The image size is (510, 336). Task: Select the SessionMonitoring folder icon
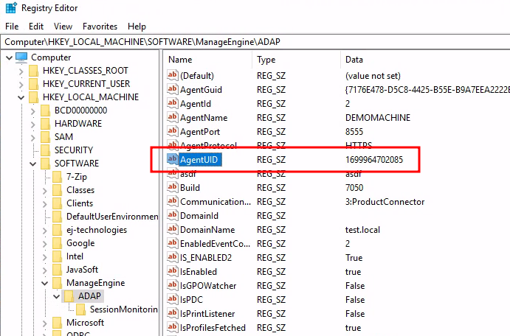click(81, 309)
